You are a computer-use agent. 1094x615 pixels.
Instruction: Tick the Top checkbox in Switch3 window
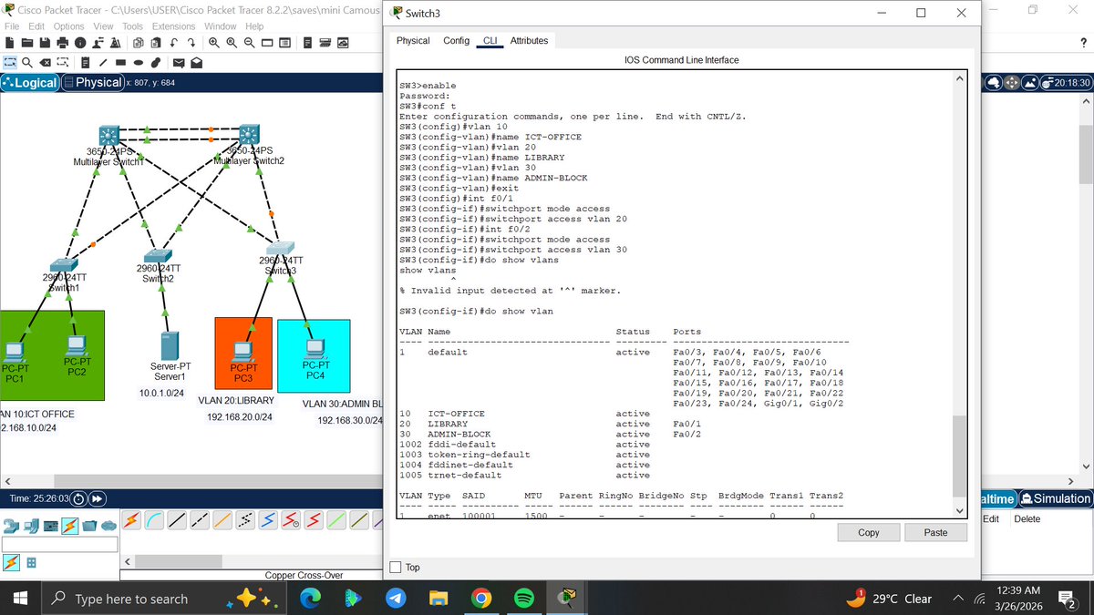396,567
